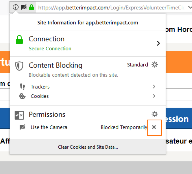Remove the temporary camera block
The width and height of the screenshot is (192, 174).
coord(154,127)
